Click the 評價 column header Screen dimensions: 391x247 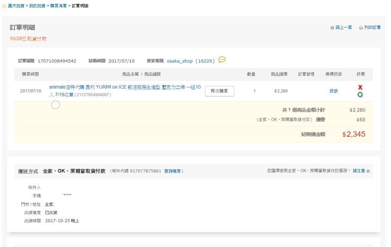click(360, 74)
